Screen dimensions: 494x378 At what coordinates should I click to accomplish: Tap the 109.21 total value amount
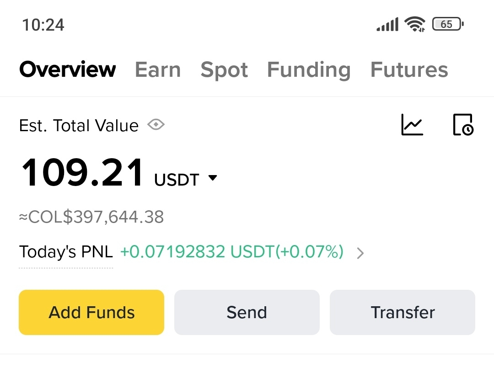(83, 173)
